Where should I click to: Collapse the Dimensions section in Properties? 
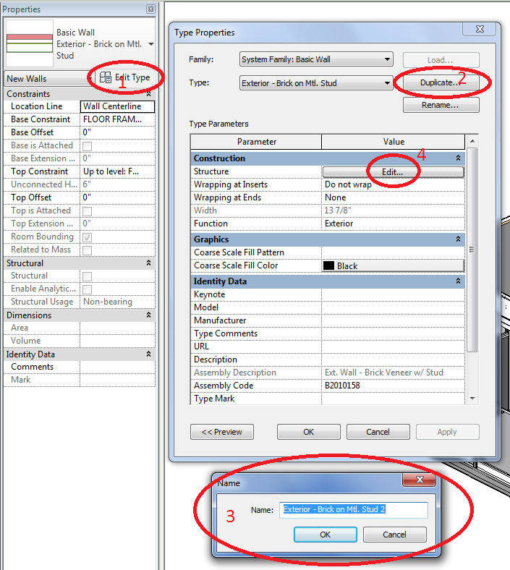[x=149, y=315]
